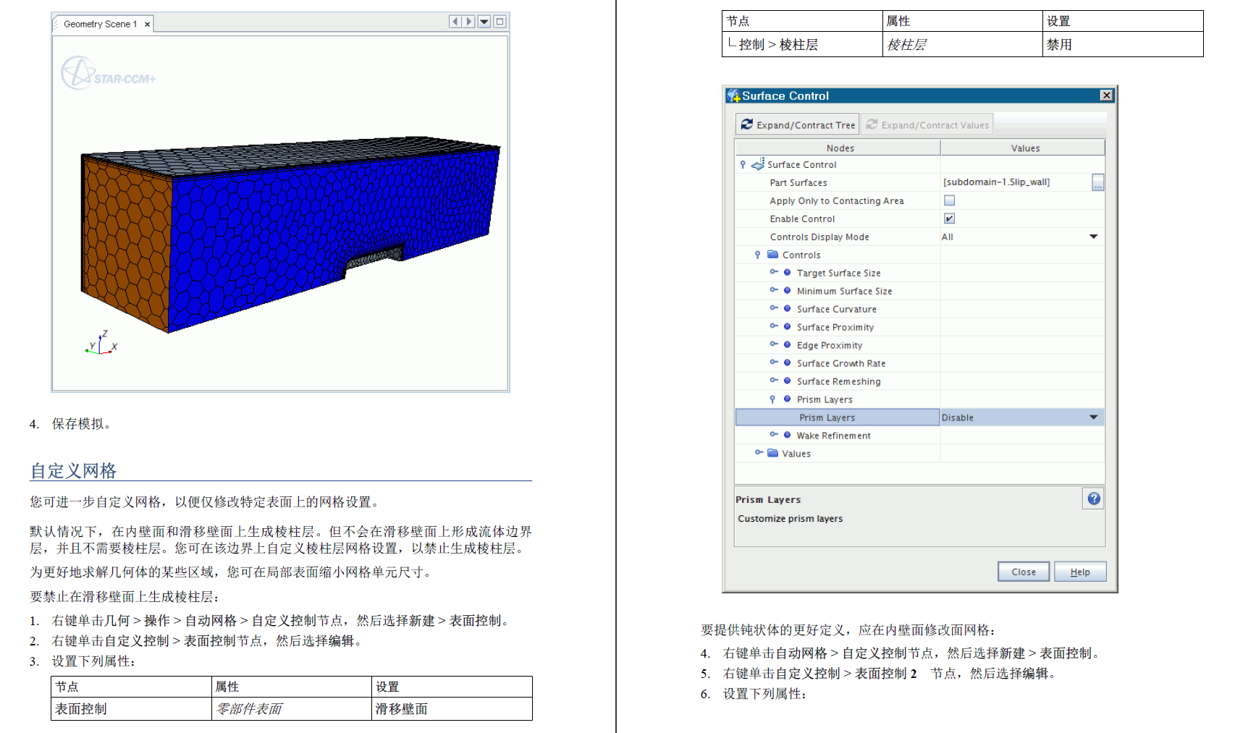Expand the Surface Proximity node
1235x733 pixels.
point(774,326)
